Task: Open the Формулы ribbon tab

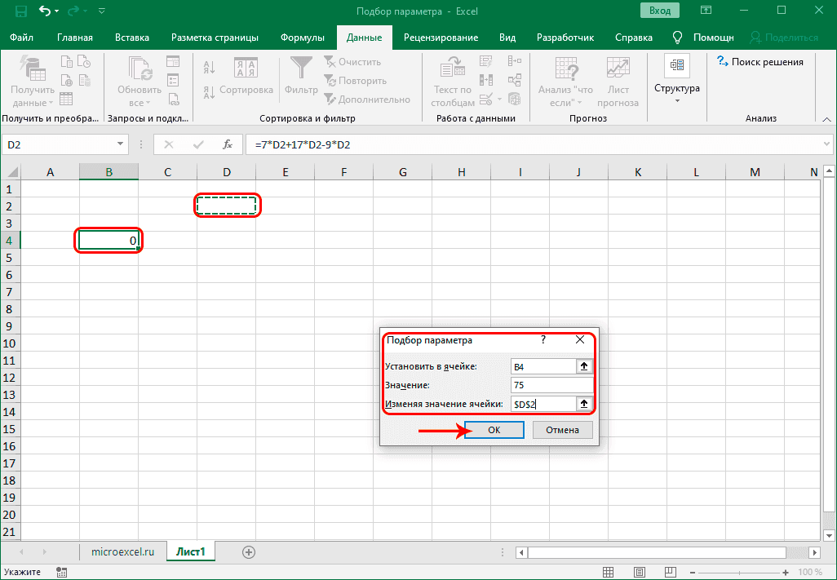Action: [x=303, y=38]
